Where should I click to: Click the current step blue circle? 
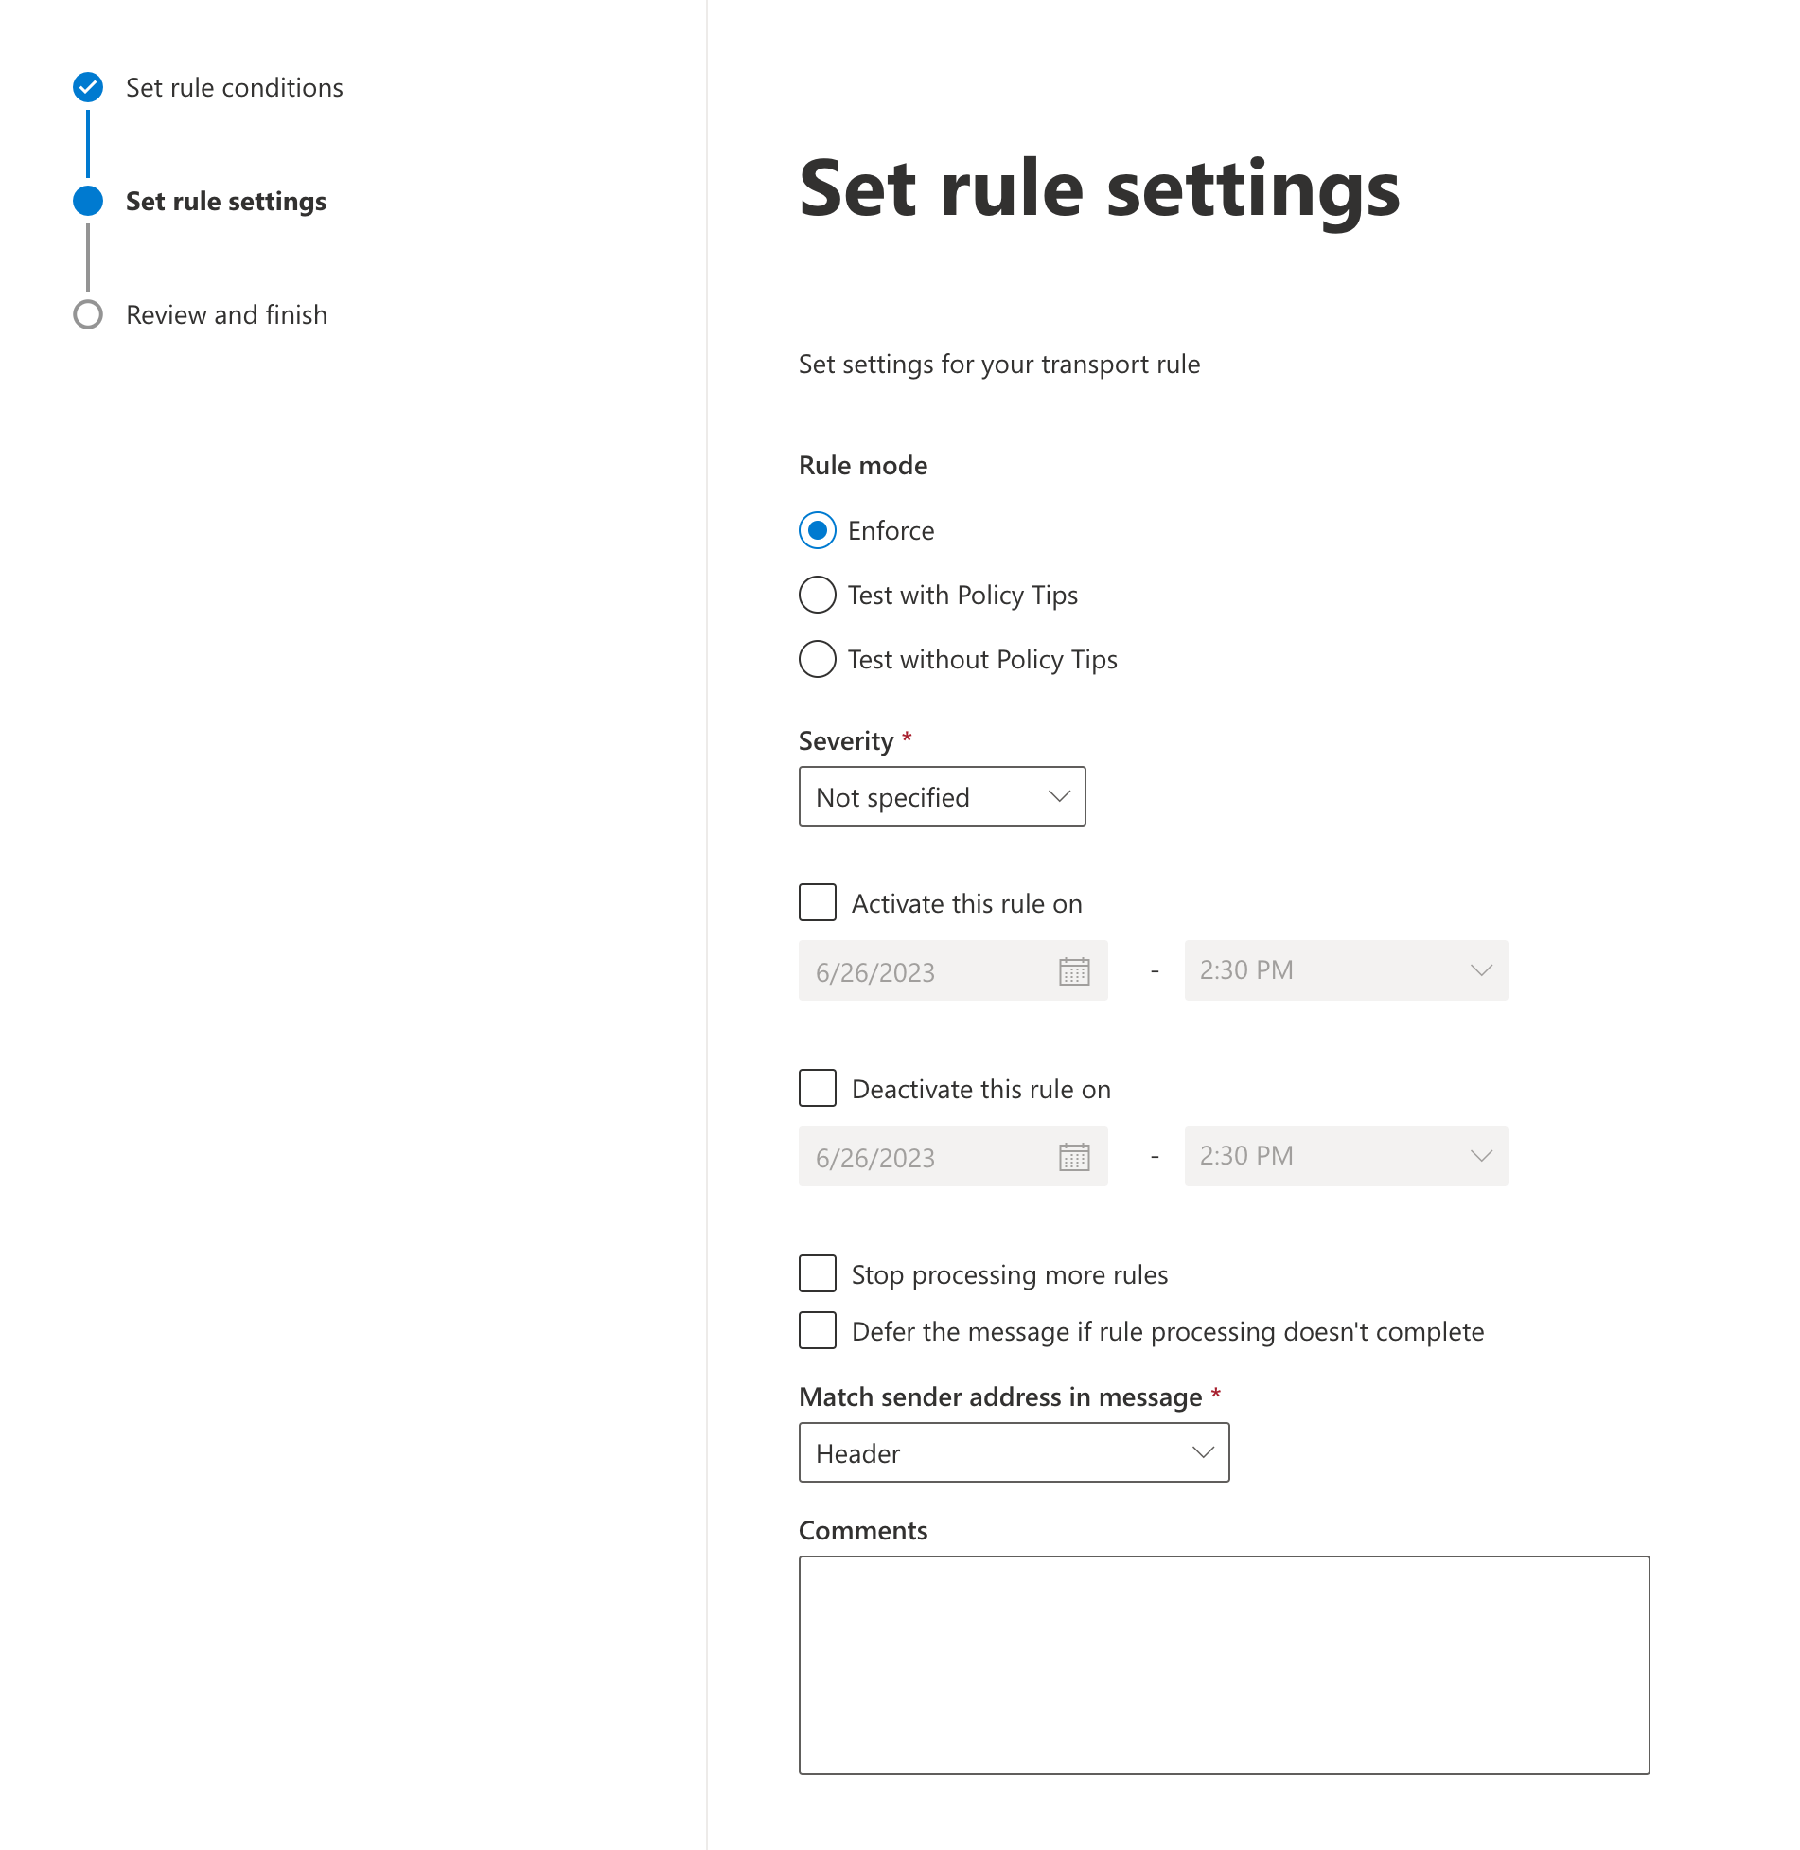(x=88, y=201)
